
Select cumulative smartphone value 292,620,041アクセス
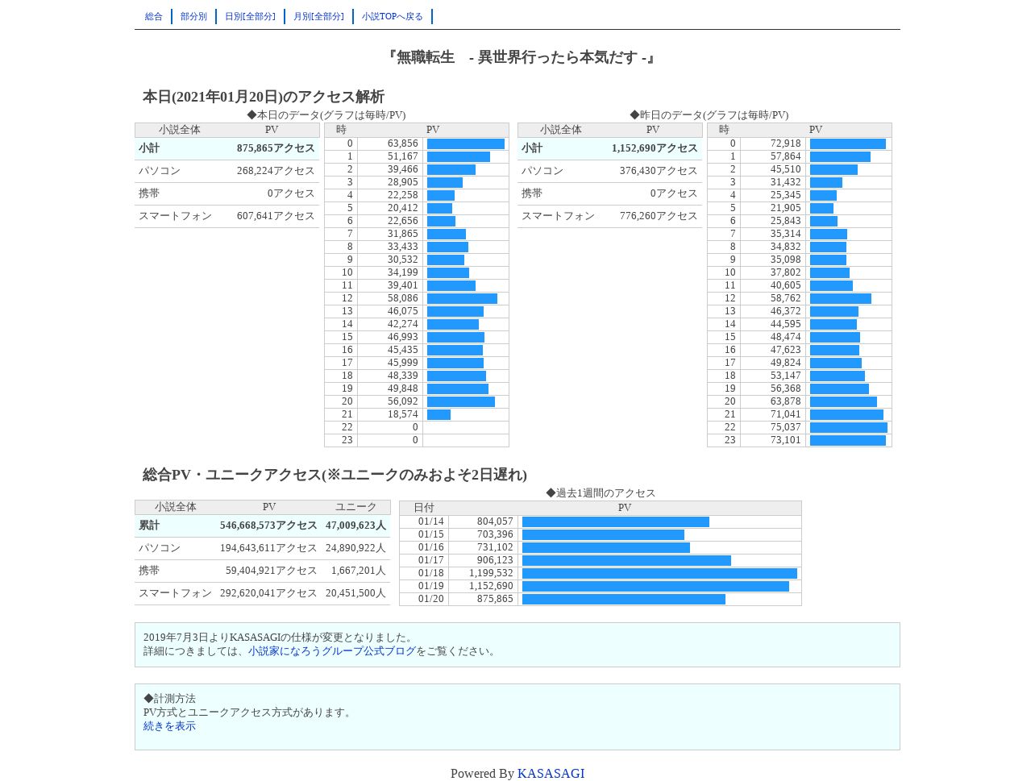[268, 593]
